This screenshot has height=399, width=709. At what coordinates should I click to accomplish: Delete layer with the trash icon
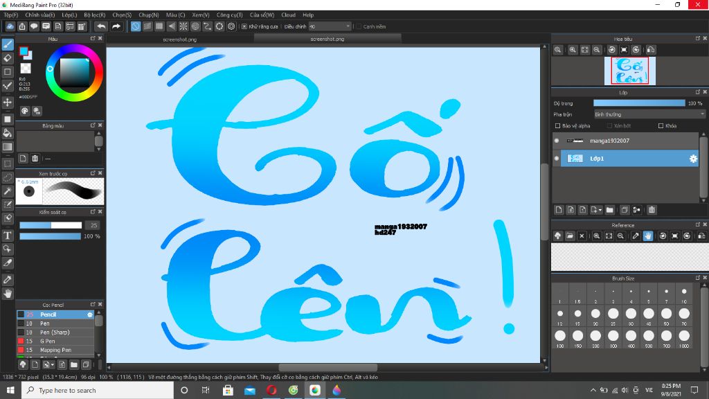(652, 210)
